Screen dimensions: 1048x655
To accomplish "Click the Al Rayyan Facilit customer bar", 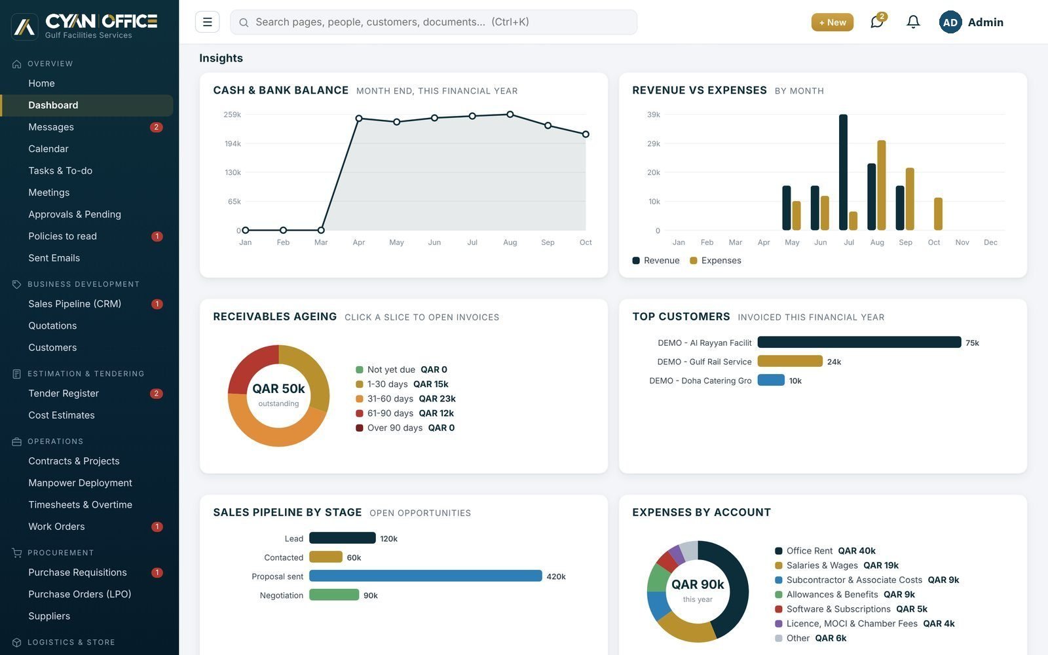I will coord(859,342).
